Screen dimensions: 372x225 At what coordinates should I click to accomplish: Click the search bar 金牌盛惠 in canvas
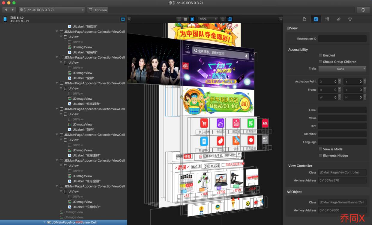coord(221,54)
